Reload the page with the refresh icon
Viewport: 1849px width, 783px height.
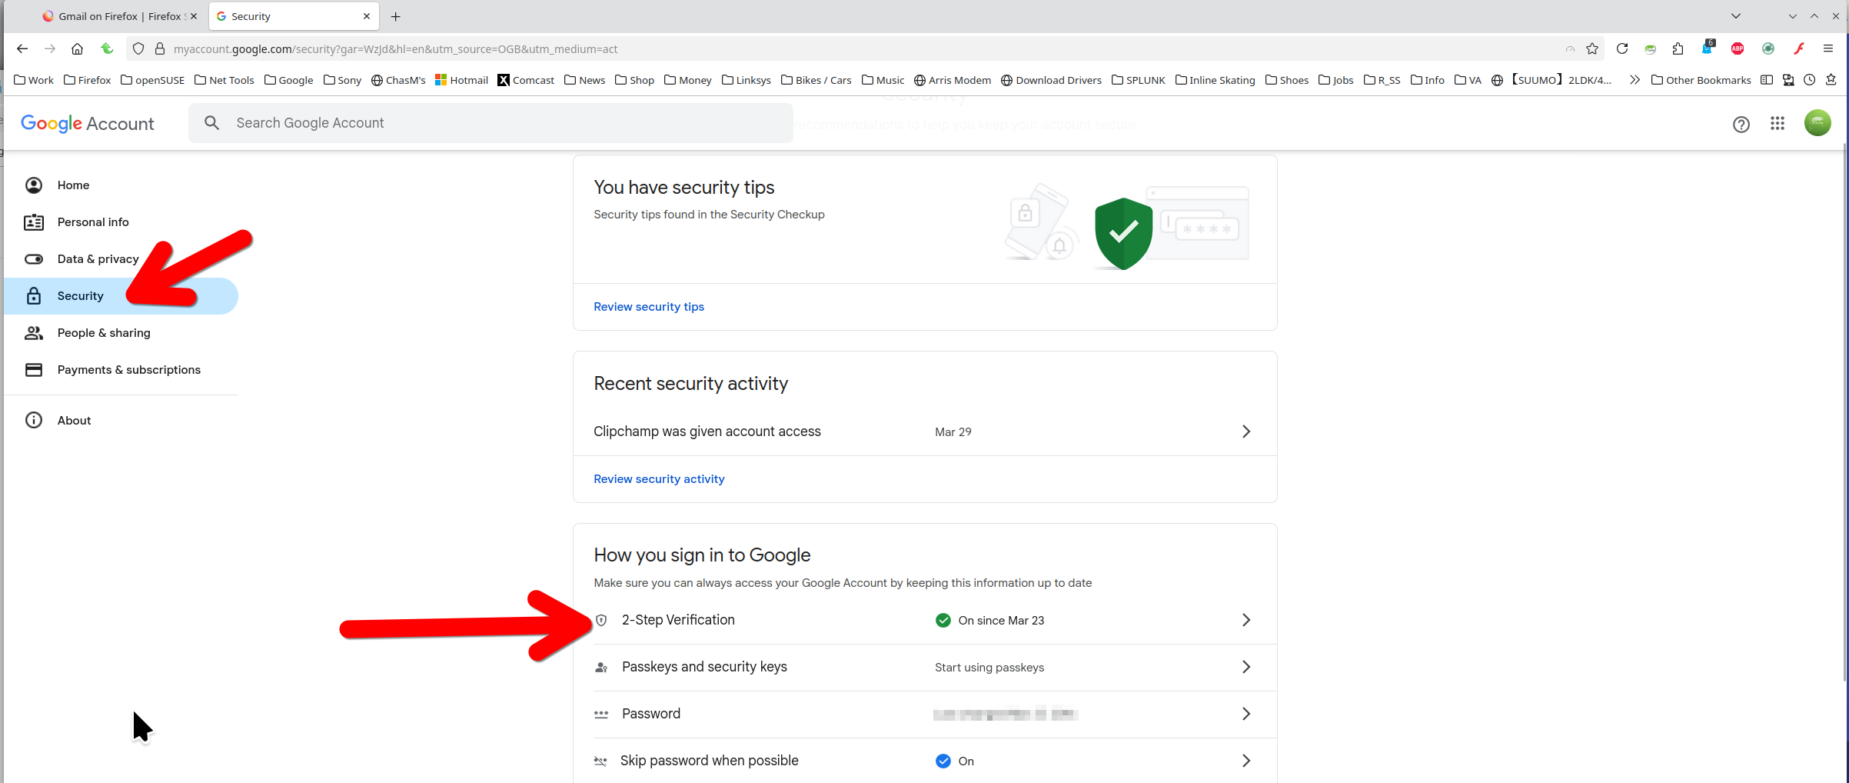click(1622, 48)
